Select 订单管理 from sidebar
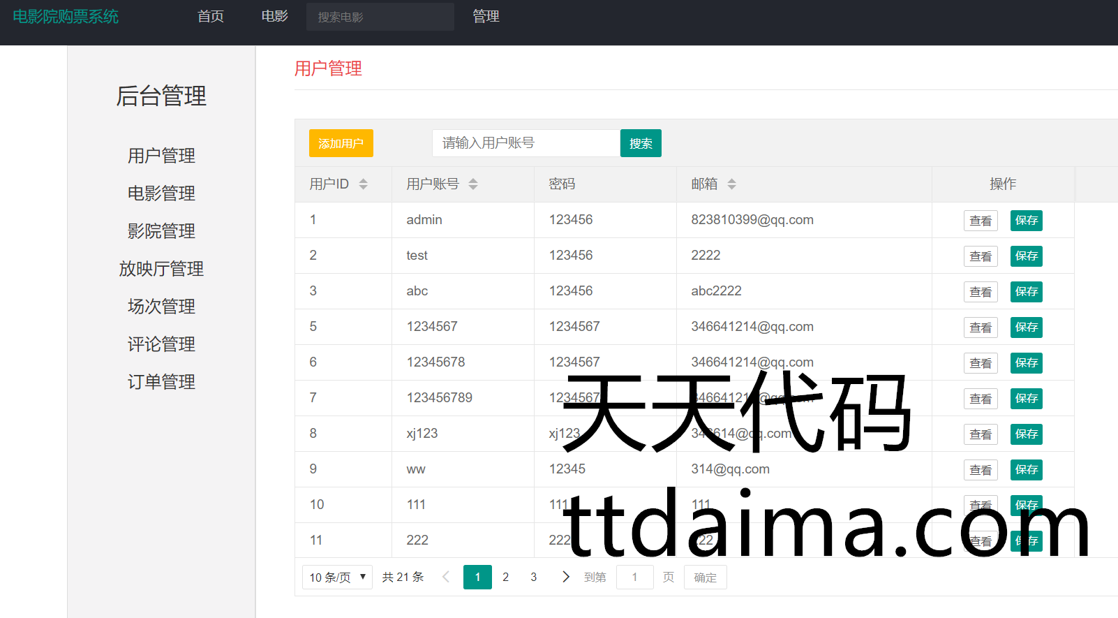This screenshot has width=1118, height=618. point(161,382)
